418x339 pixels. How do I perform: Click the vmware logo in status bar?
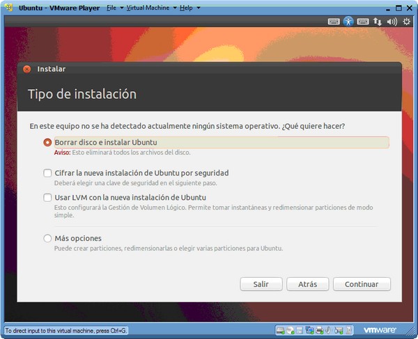tap(380, 330)
